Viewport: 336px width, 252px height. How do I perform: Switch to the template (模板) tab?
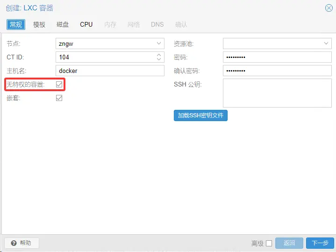39,24
